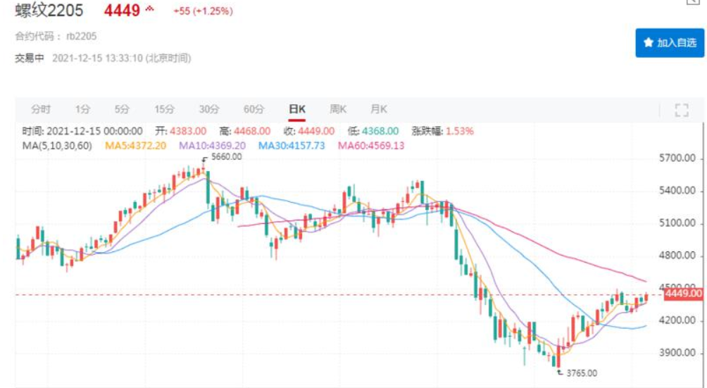Click the MA30 indicator label

pos(291,145)
